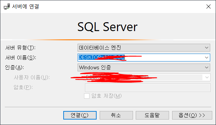Open 도움말 help button
The height and width of the screenshot is (125, 216).
tap(152, 115)
